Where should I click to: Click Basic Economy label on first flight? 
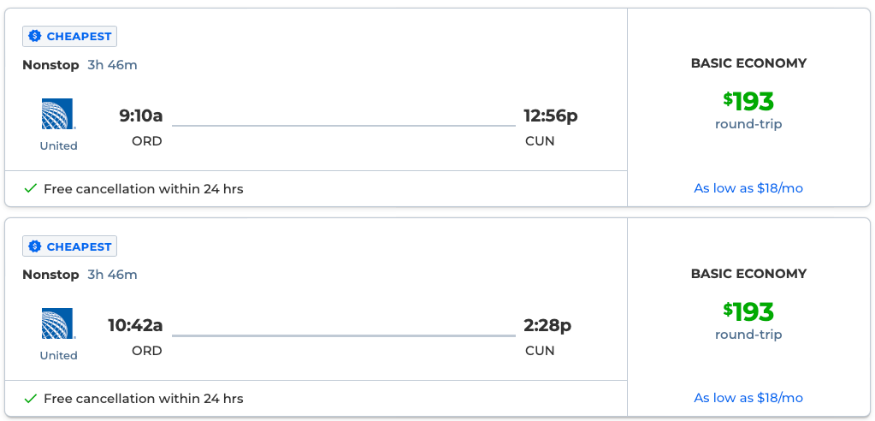748,63
